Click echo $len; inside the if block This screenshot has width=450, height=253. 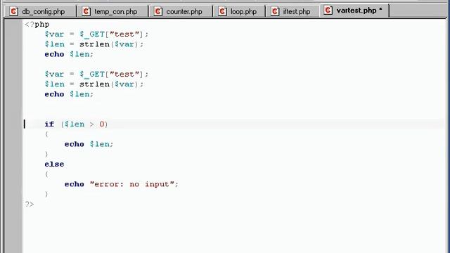click(x=89, y=144)
